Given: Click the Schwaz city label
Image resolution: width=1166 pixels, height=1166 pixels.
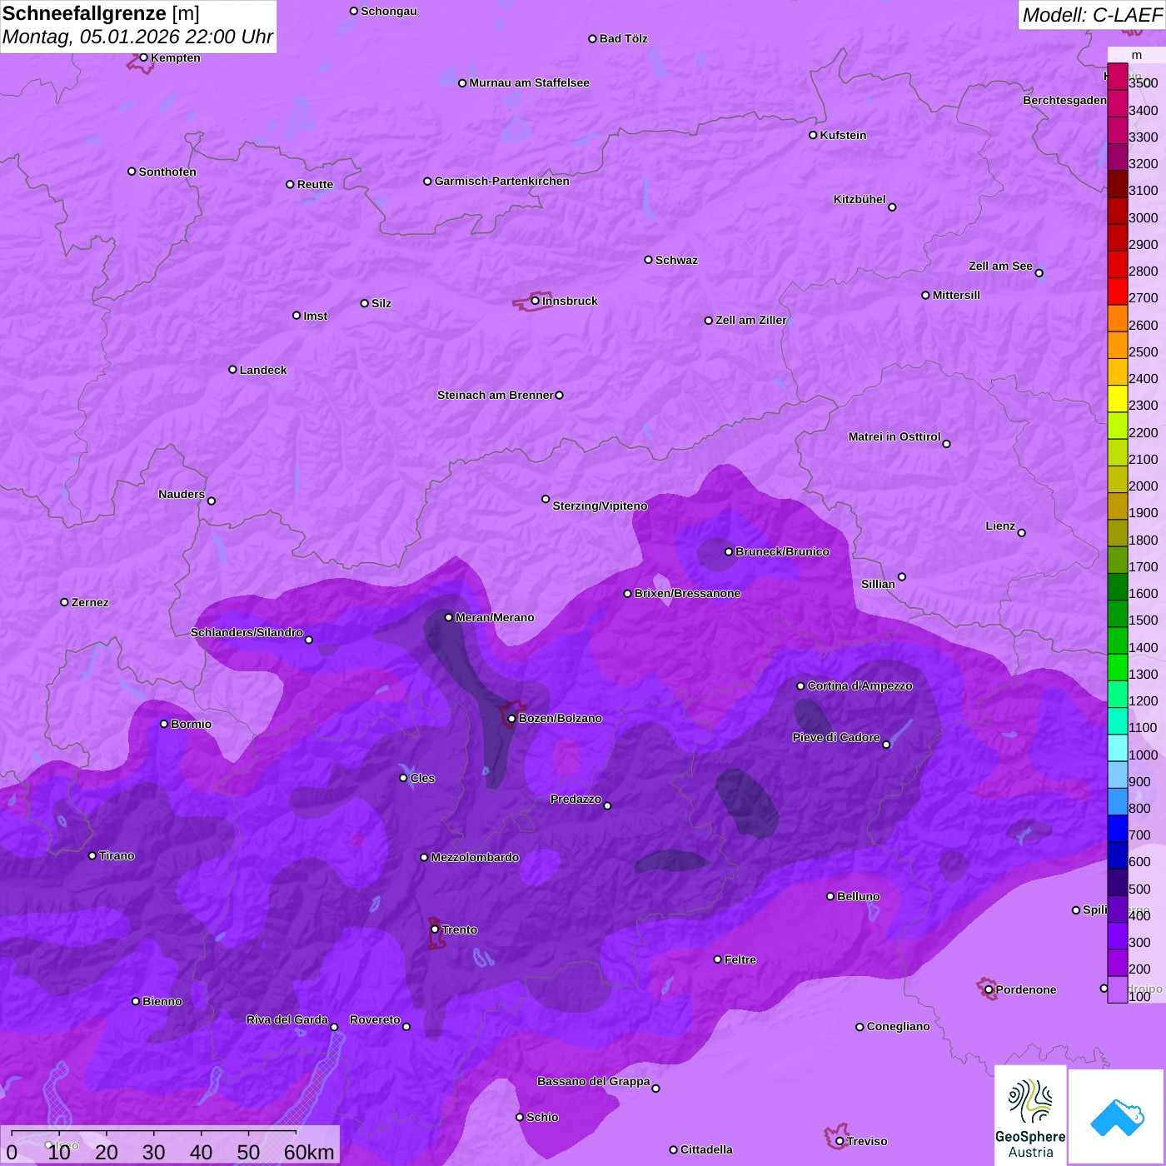Looking at the screenshot, I should tap(676, 260).
